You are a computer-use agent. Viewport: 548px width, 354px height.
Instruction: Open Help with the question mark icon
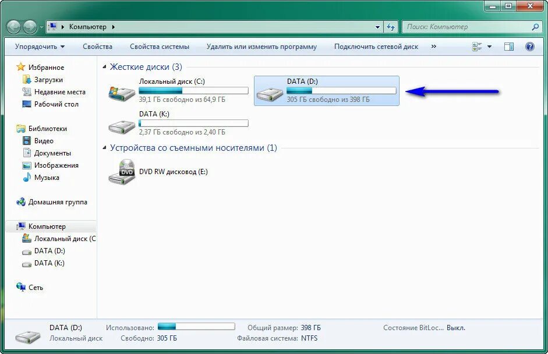530,47
